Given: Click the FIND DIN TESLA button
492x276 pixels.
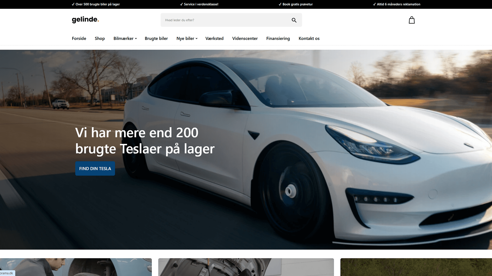Looking at the screenshot, I should click(x=95, y=168).
